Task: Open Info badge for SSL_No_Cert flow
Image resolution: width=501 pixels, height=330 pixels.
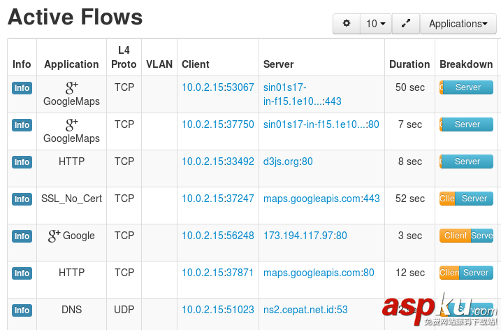Action: pos(22,199)
